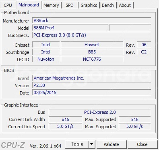
Task: Expand the Tools dropdown arrow
Action: [x=92, y=144]
